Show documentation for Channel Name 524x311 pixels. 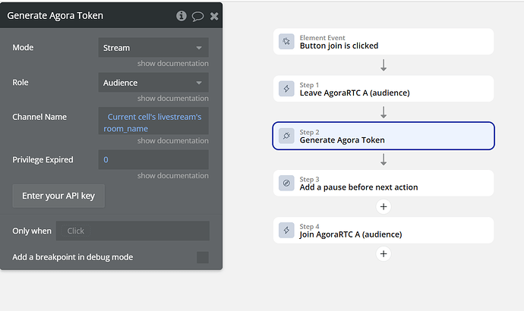pos(173,141)
